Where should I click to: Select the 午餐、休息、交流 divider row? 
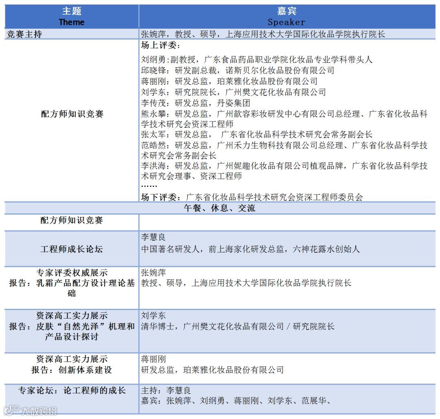(220, 208)
